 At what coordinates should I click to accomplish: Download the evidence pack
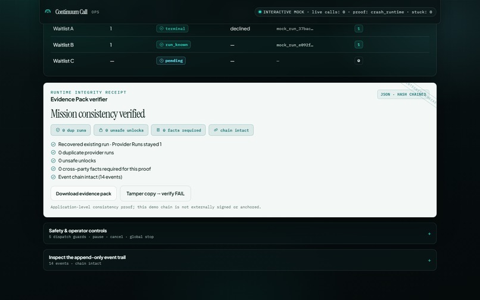click(83, 193)
